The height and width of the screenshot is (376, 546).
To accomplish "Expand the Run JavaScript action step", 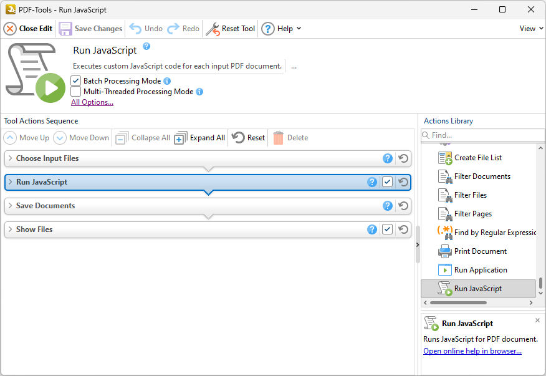I will tap(11, 182).
